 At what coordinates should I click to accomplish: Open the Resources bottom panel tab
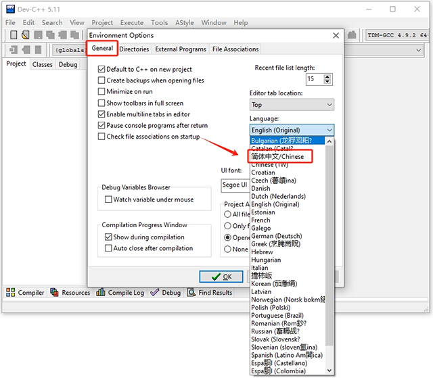[70, 293]
